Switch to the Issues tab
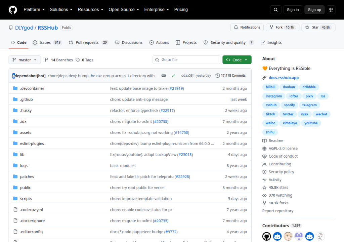344x242 pixels. click(47, 42)
